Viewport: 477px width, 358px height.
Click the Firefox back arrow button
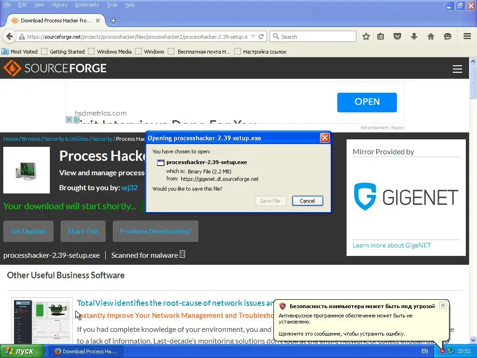coord(9,36)
